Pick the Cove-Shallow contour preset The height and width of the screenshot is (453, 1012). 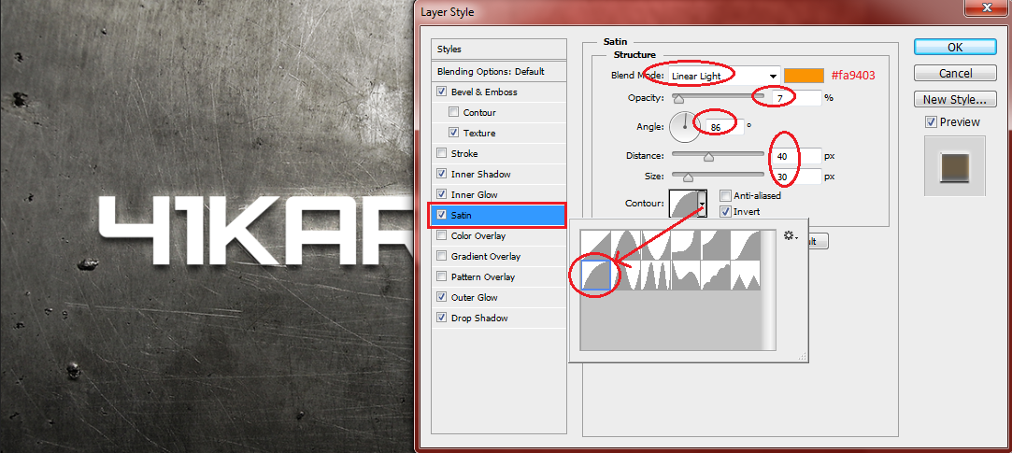(x=717, y=246)
